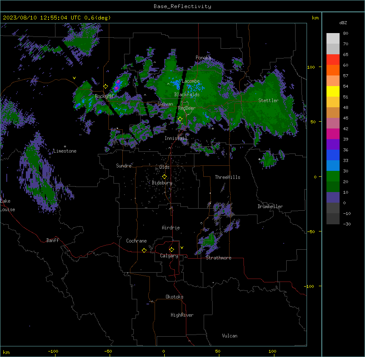The height and width of the screenshot is (357, 365).
Task: Click the Lacombe city label
Action: point(191,81)
